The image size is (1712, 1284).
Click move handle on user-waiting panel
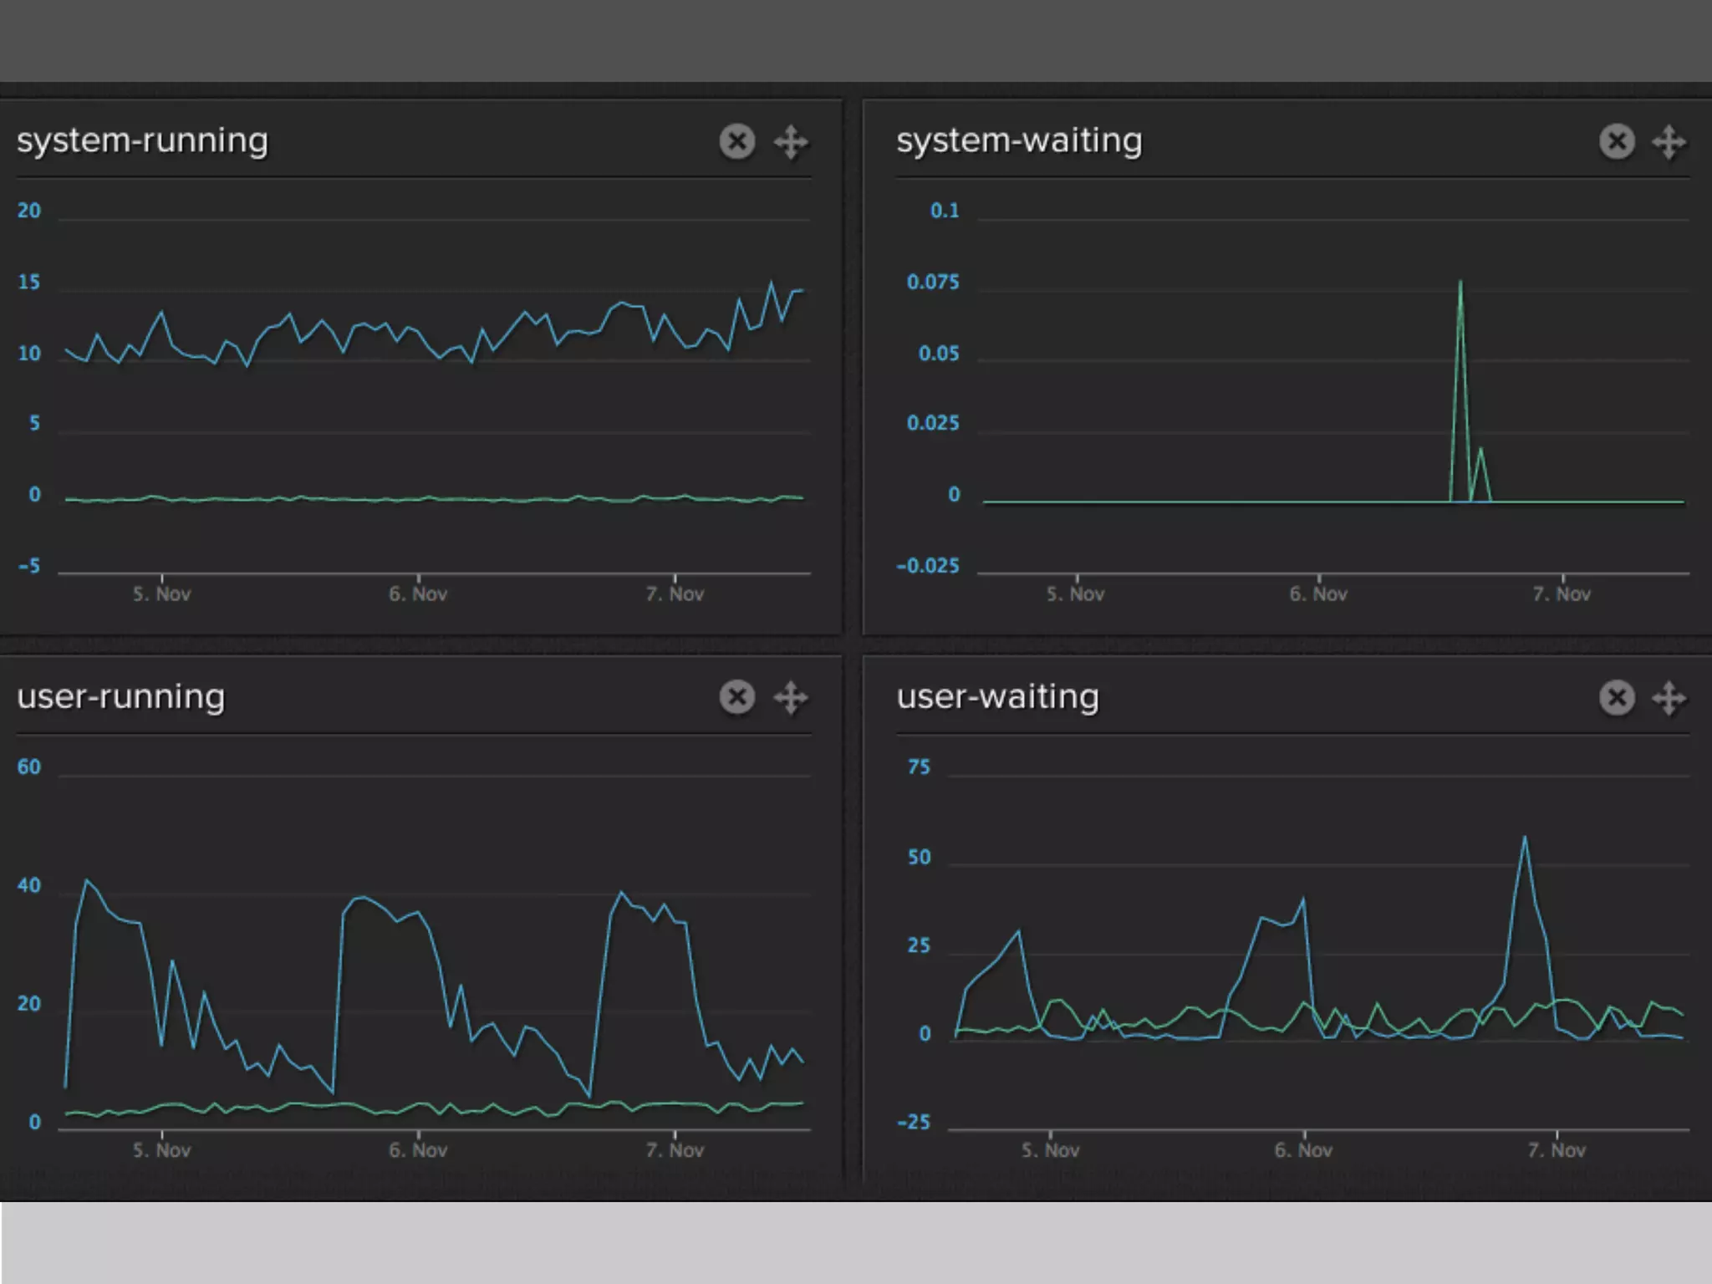click(x=1669, y=698)
